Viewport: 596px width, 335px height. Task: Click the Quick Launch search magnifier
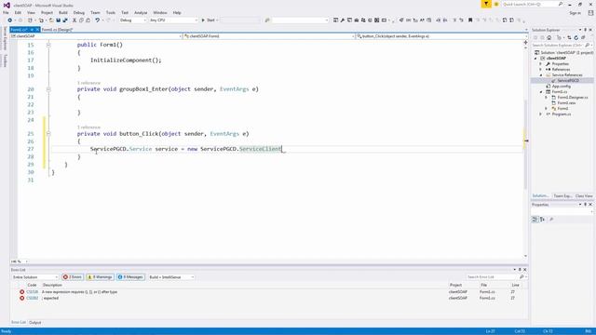pos(561,4)
